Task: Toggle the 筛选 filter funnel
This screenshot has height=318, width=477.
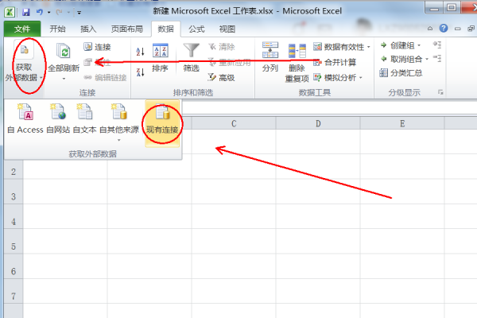Action: [191, 57]
